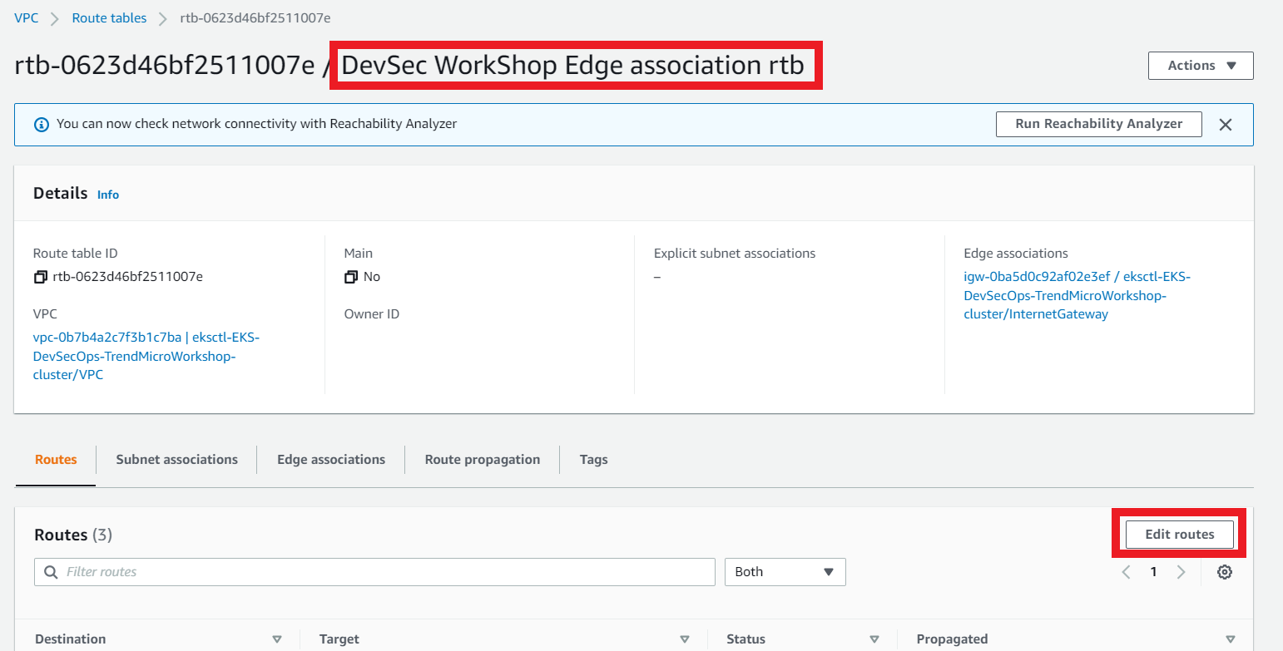Click the 'Routes (3)' heading
Screen dimensions: 1283x651
tap(73, 535)
